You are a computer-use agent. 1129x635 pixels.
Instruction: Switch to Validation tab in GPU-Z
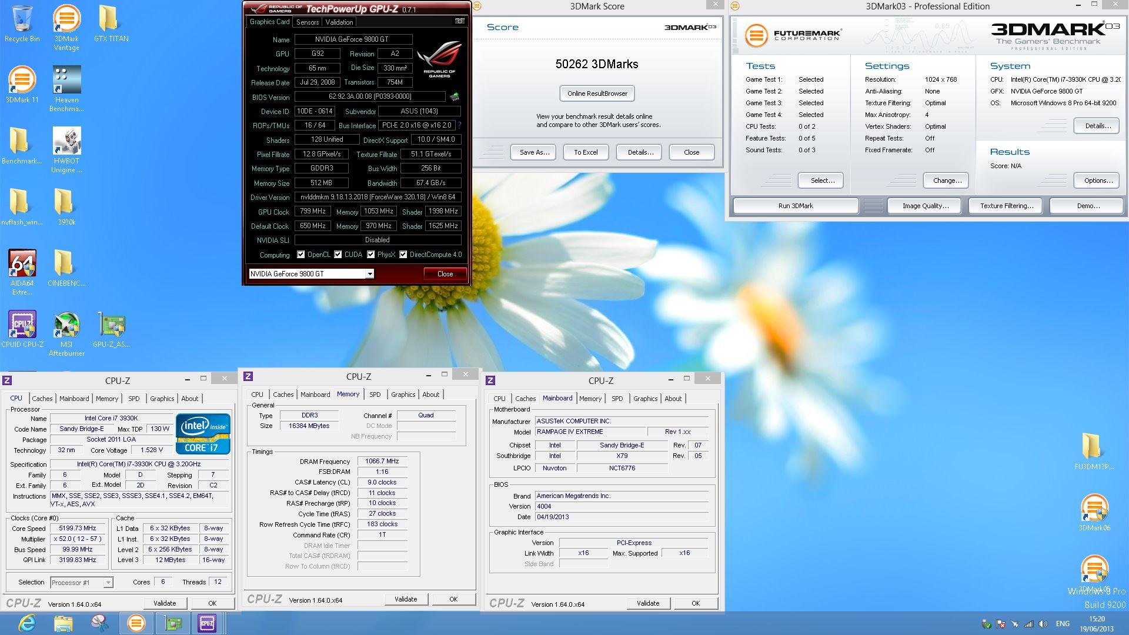[x=339, y=22]
